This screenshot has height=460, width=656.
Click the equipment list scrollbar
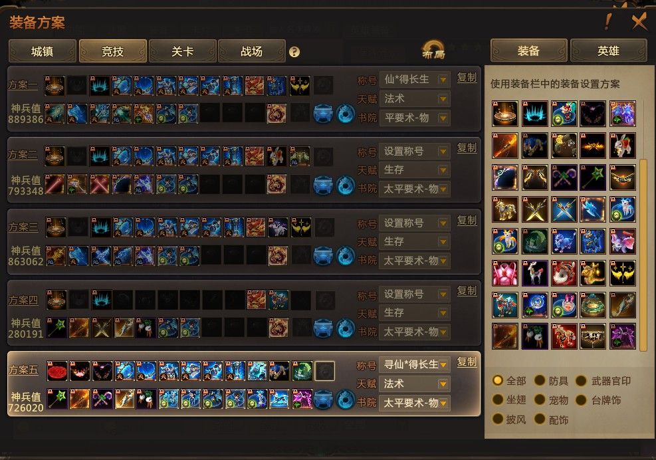(643, 254)
